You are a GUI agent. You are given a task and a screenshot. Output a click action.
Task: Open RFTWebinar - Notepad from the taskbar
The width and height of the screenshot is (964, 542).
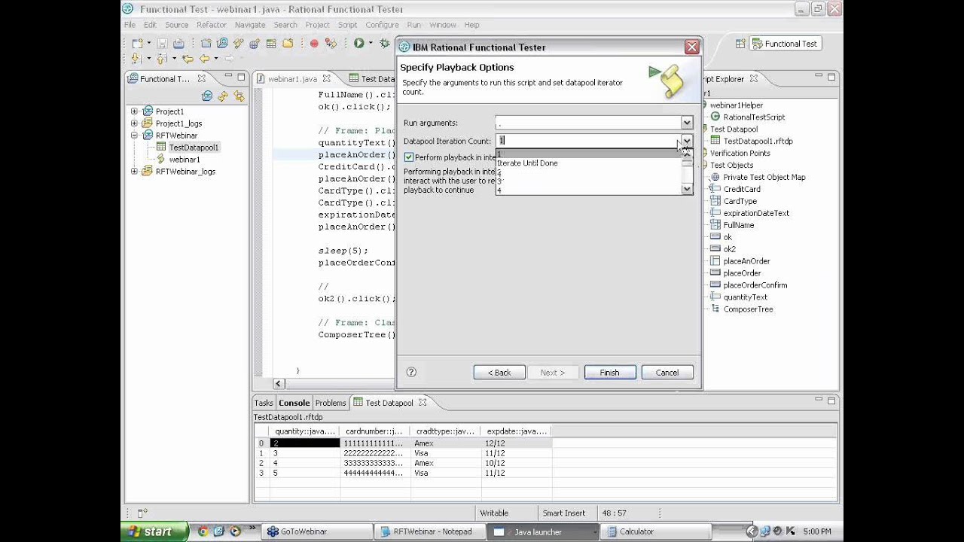tap(430, 531)
